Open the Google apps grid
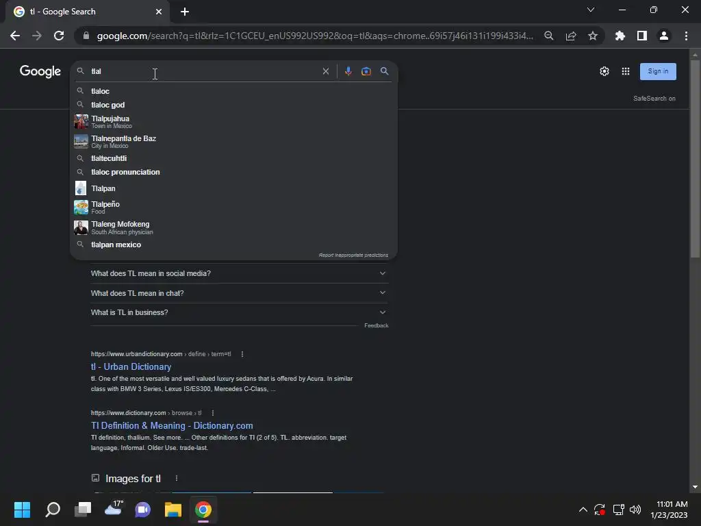 626,71
